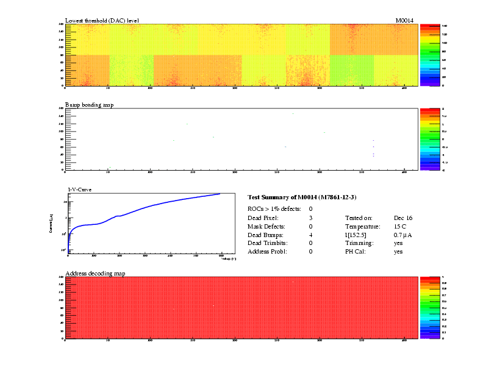Click the "Address decoding map" plot title
Viewport: 483px width, 373px height.
(95, 274)
